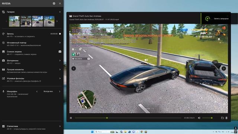
Task: Show next gallery thumbnails arrow
Action: tap(57, 21)
